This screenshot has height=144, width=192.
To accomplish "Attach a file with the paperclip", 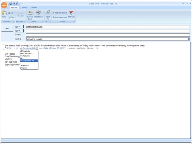I will (48, 15).
